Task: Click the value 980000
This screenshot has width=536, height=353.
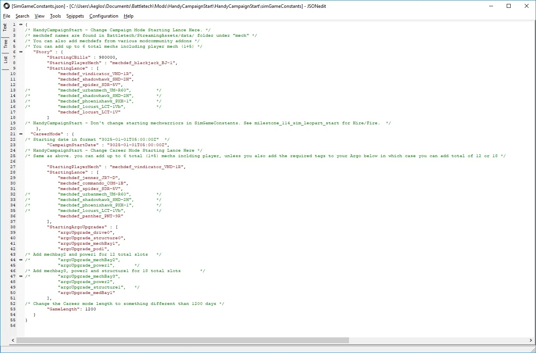Action: coord(107,57)
